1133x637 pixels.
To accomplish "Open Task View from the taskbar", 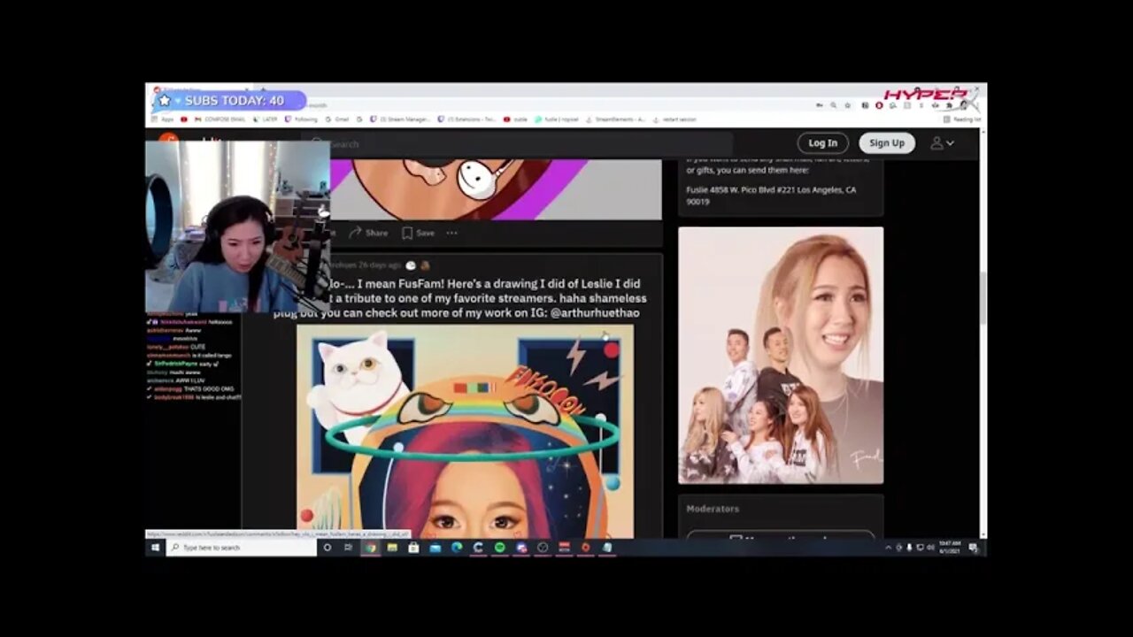I will [348, 548].
